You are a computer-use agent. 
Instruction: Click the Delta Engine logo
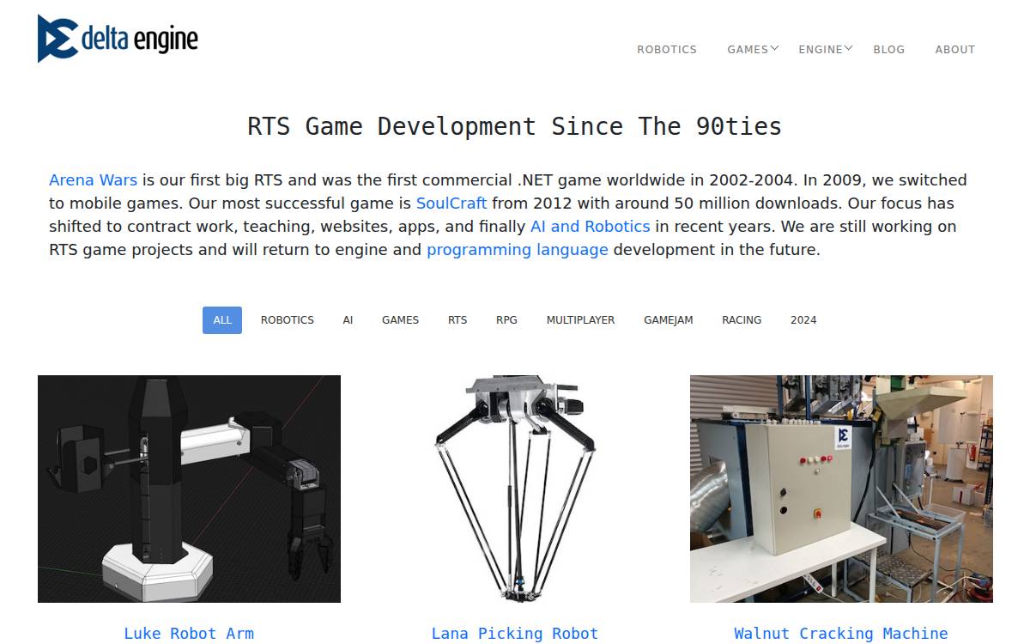point(118,39)
